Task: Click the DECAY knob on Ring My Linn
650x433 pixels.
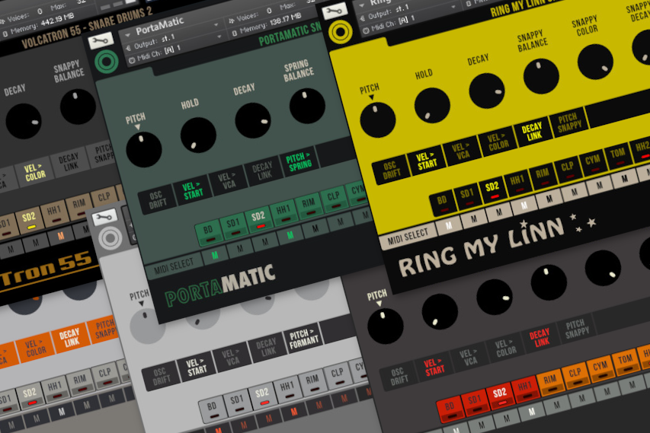Action: tap(487, 91)
